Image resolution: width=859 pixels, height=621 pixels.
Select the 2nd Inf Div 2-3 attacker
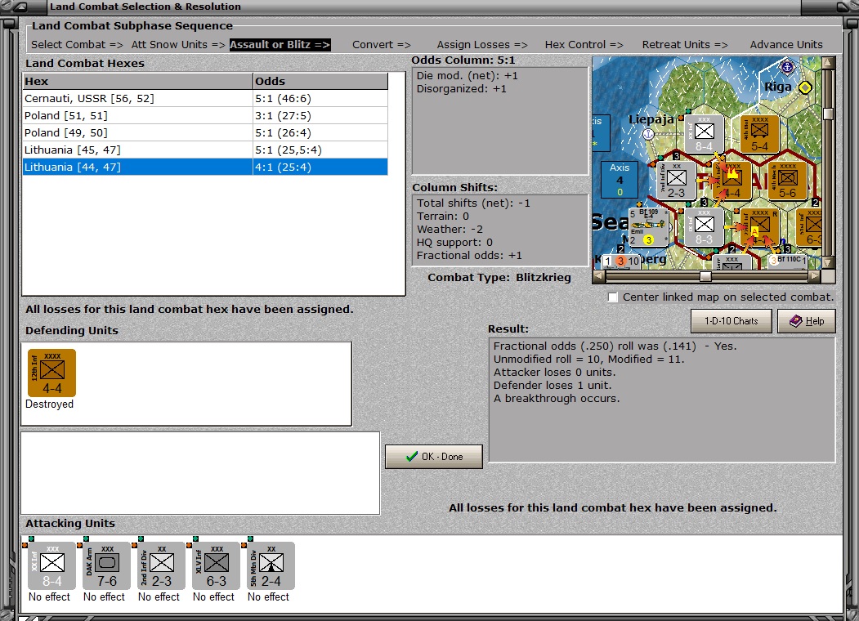tap(162, 565)
